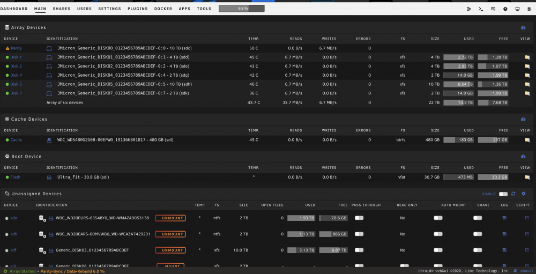Browse Cache with its view folder icon
Image resolution: width=536 pixels, height=274 pixels.
tap(527, 140)
